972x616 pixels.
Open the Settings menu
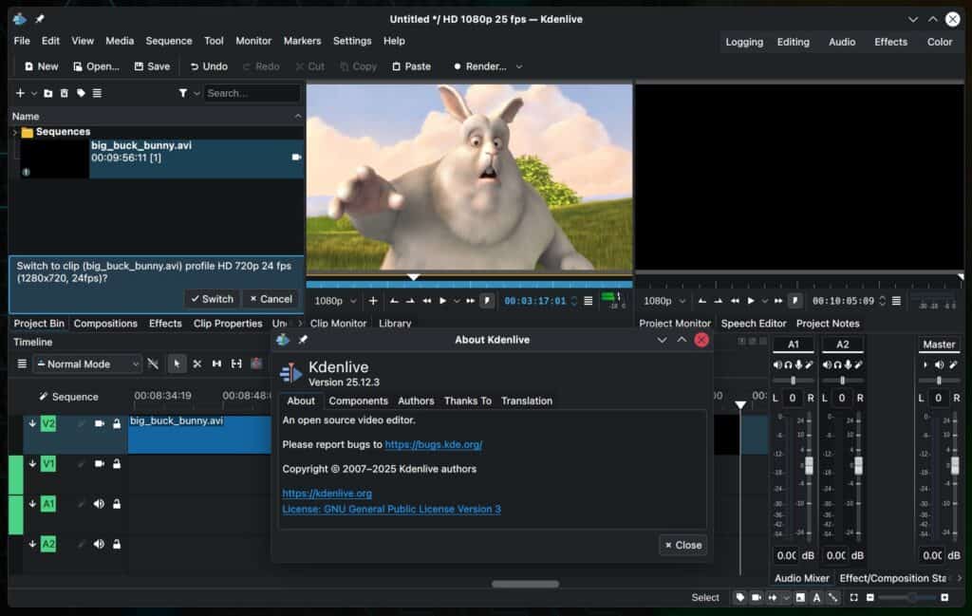352,41
